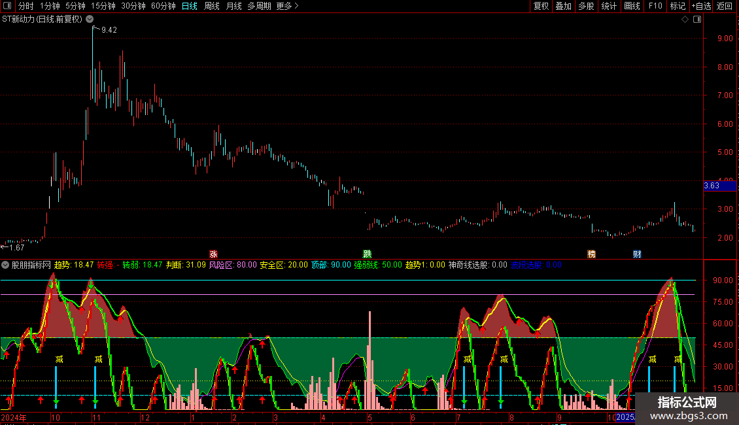Toggle the right info panel icon
The height and width of the screenshot is (425, 739).
point(697,20)
